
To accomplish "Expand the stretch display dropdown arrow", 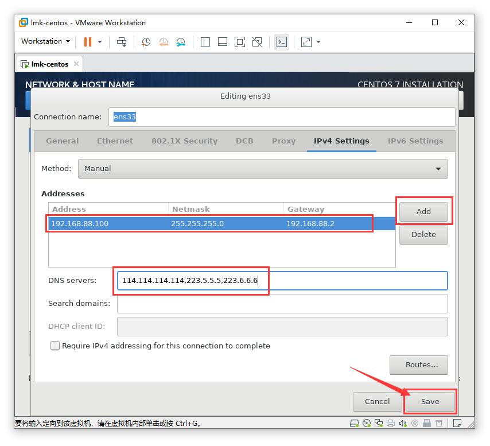I will pos(318,41).
